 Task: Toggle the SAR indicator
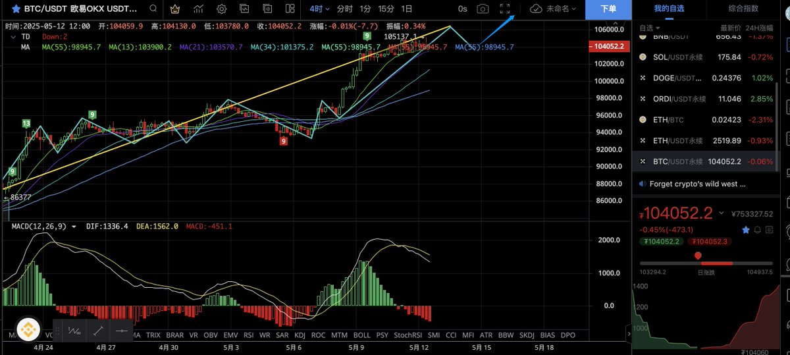282,335
